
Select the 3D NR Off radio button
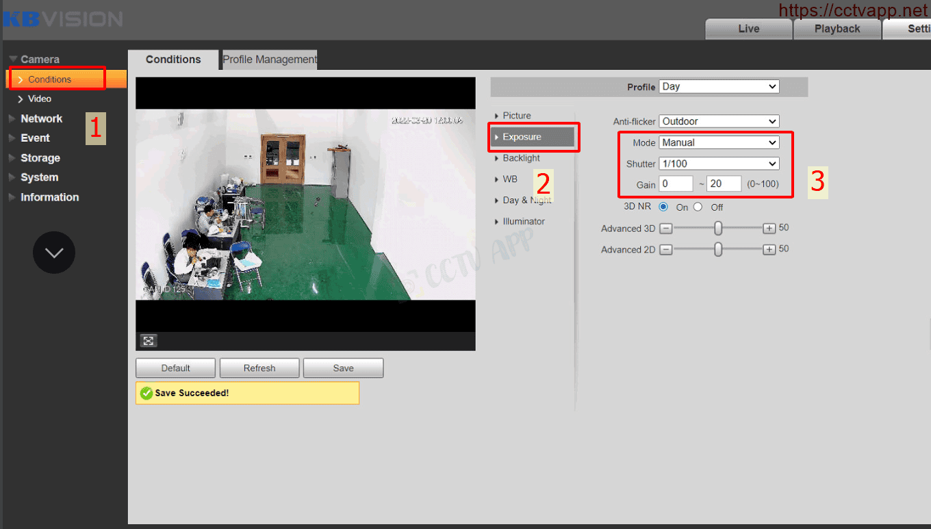pos(698,207)
